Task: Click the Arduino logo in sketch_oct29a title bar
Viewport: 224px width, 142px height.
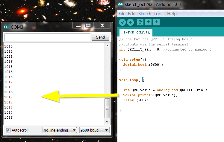Action: pos(120,4)
